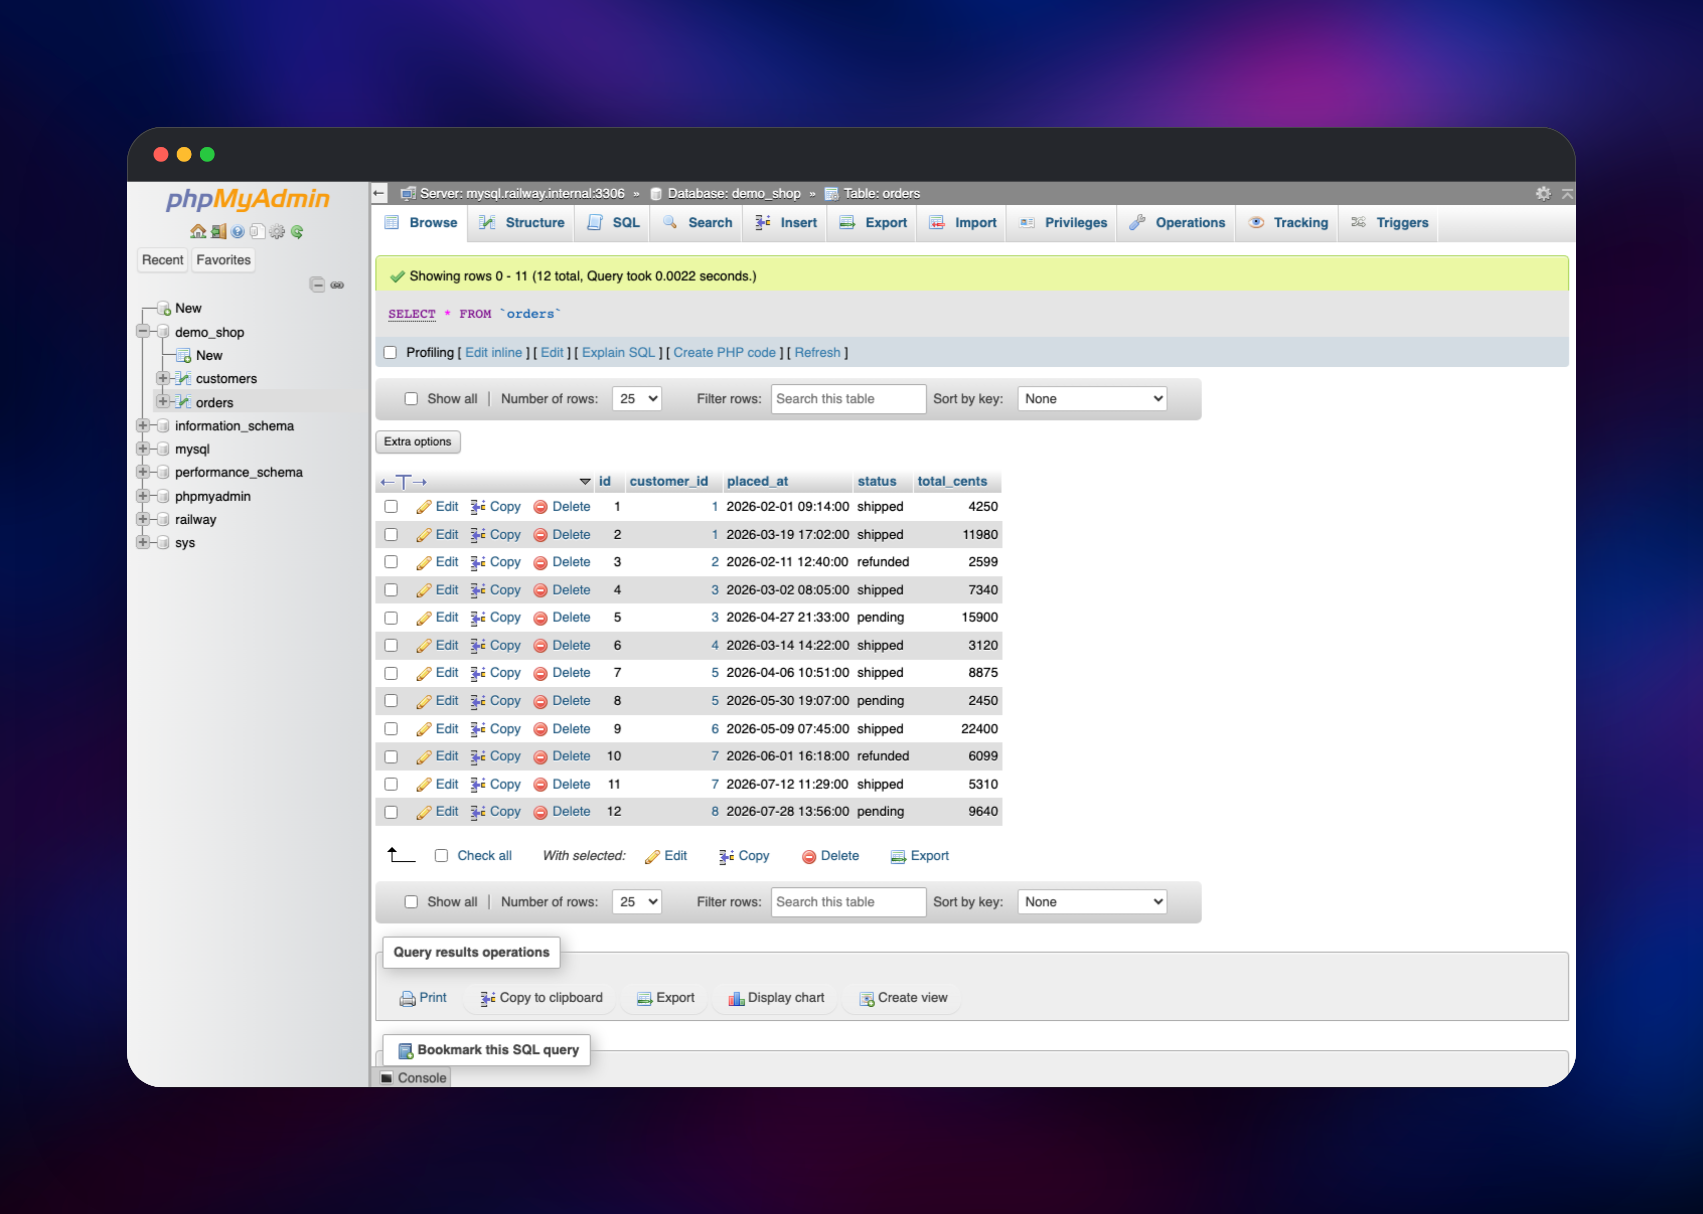Click red Delete icon for order 5
The width and height of the screenshot is (1703, 1214).
point(540,618)
